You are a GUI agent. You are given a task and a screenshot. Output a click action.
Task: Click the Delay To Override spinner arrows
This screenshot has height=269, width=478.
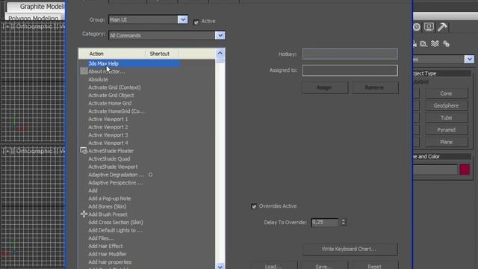[x=344, y=222]
